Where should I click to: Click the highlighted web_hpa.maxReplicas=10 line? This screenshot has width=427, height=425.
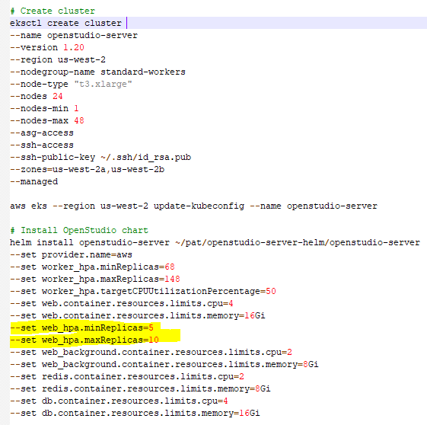click(84, 340)
